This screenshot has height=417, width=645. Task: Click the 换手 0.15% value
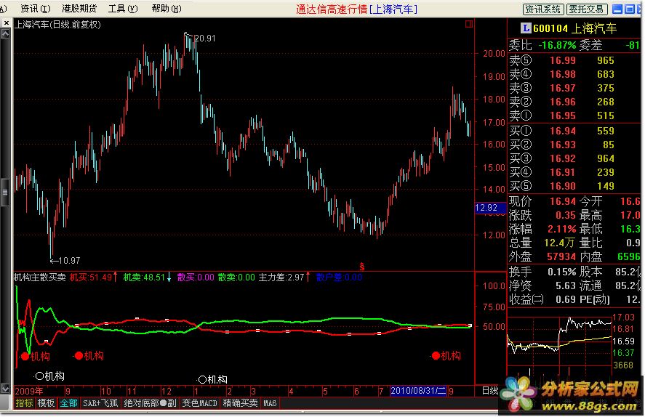click(x=561, y=272)
